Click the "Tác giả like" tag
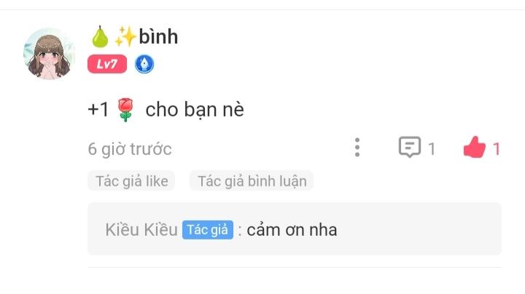Image resolution: width=525 pixels, height=294 pixels. 132,181
